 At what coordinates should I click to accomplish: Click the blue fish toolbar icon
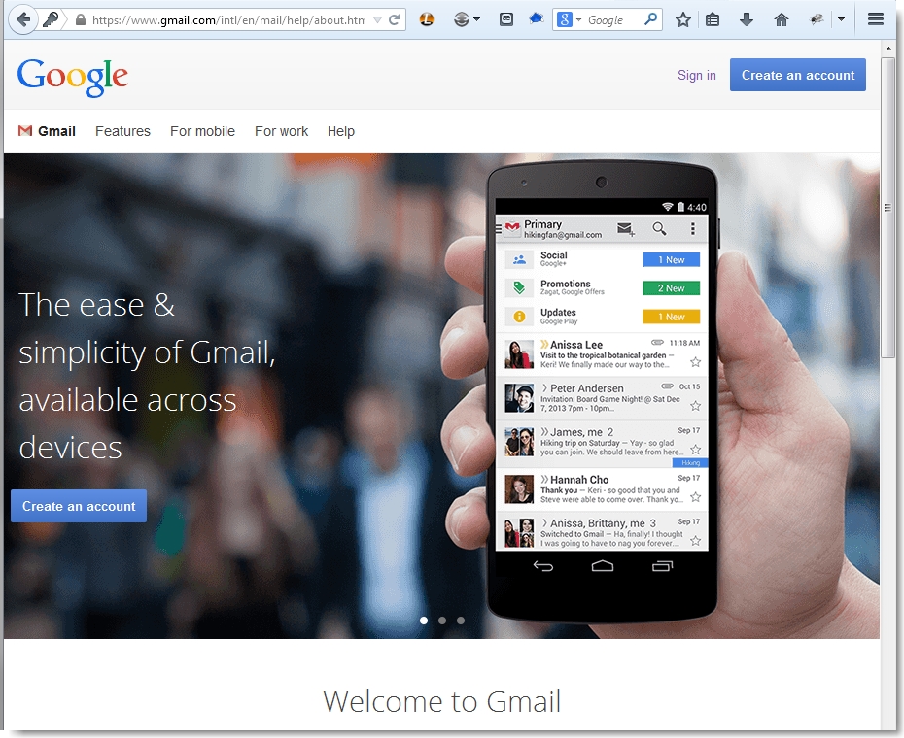point(537,19)
